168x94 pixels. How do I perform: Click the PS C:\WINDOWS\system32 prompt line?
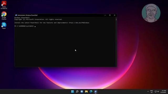[25, 26]
